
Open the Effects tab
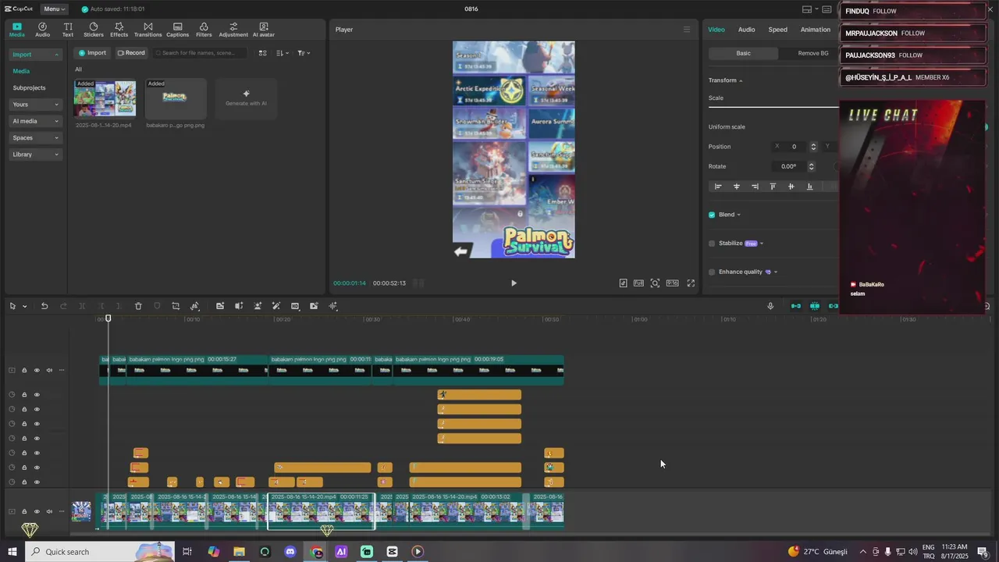tap(119, 30)
